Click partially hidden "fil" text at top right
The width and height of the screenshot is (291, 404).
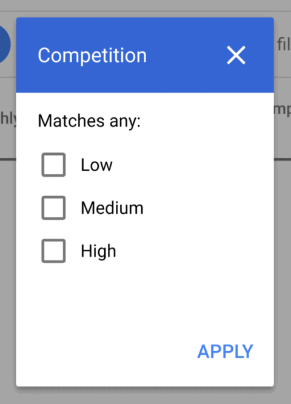284,44
